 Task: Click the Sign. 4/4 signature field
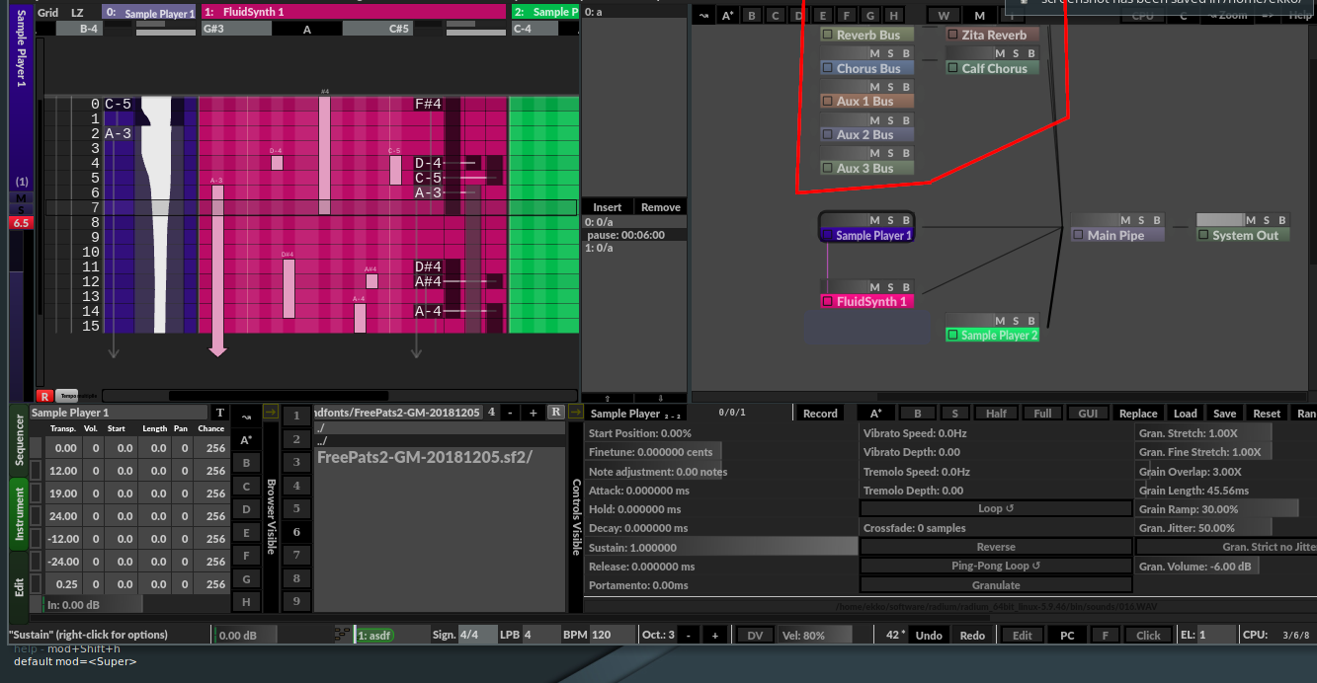coord(476,635)
